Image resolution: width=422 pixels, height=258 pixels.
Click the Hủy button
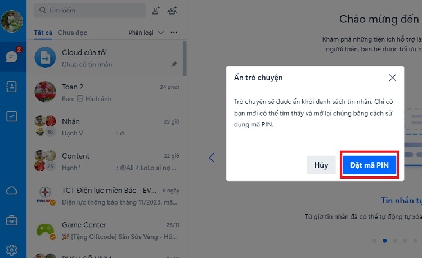[321, 165]
